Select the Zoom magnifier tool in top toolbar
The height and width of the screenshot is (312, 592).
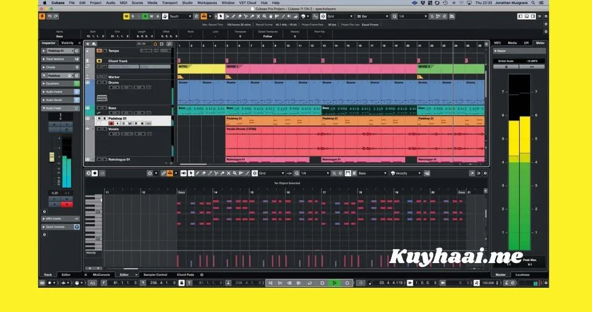(x=264, y=16)
